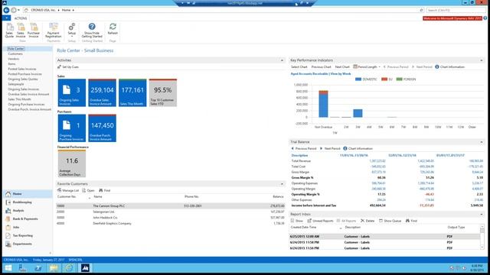Collapse the Report Inbox part

(482, 214)
